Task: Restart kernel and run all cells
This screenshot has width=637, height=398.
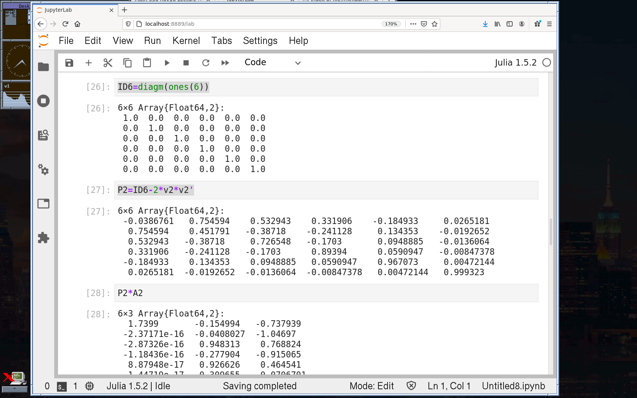Action: point(225,63)
